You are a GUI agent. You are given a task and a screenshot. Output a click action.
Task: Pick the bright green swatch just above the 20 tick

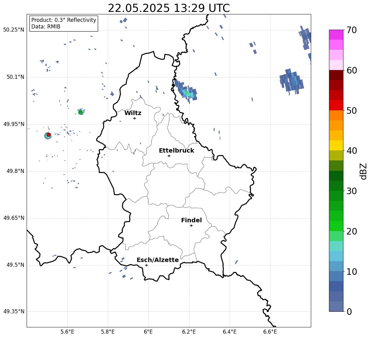336,226
